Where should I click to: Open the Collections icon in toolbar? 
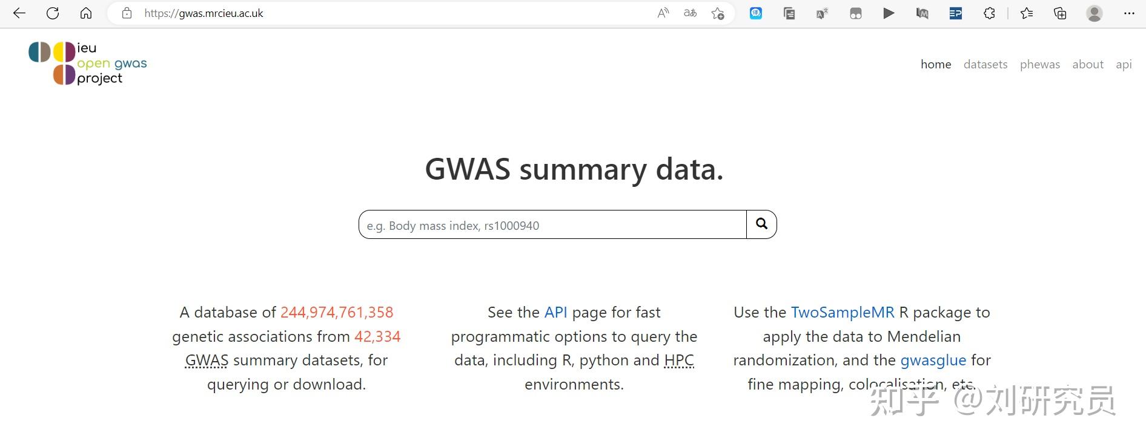click(x=1060, y=13)
